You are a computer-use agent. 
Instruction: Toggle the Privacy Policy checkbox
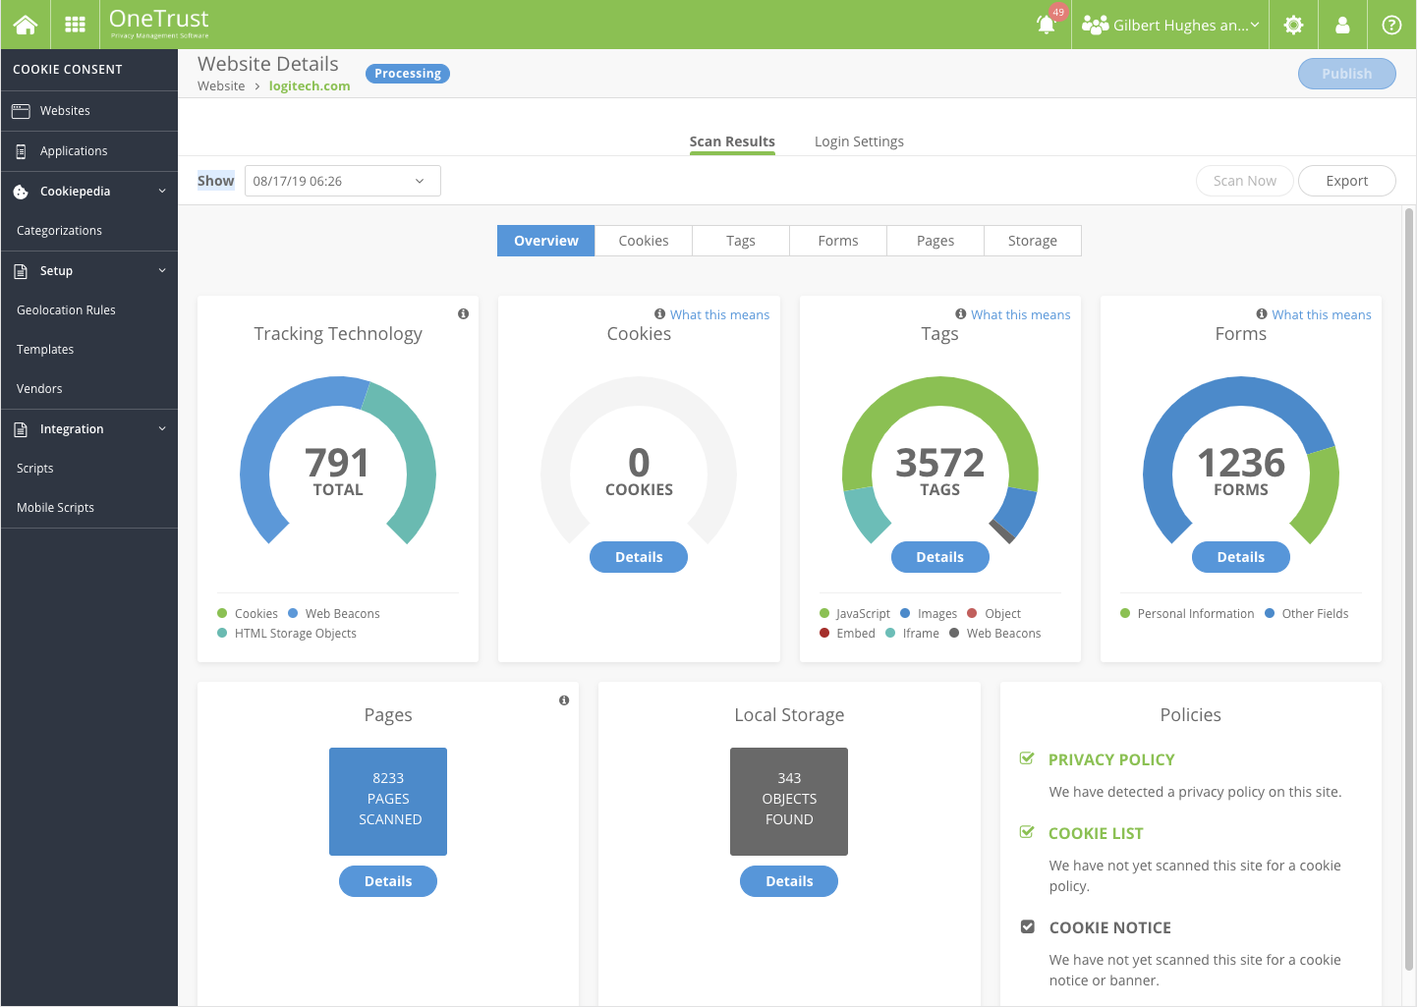(x=1027, y=758)
